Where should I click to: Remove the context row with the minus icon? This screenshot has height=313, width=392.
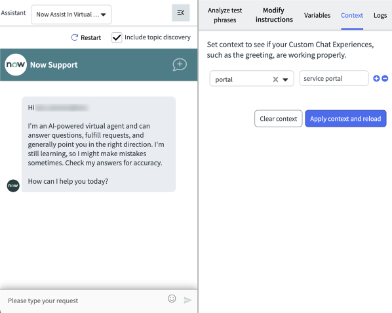point(385,79)
